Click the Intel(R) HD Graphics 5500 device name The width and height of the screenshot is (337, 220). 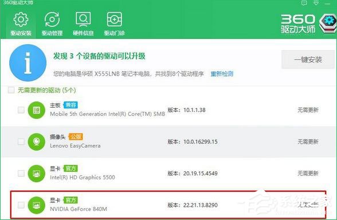point(83,177)
